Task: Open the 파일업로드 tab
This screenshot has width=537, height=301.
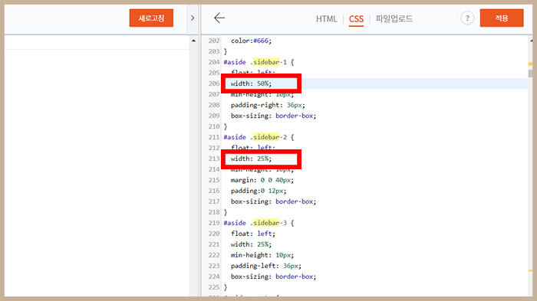Action: pos(394,18)
